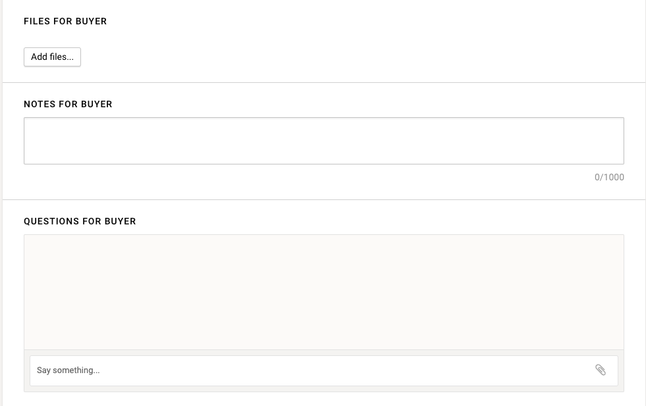Click into the Say something... message field
646x406 pixels.
(310, 370)
